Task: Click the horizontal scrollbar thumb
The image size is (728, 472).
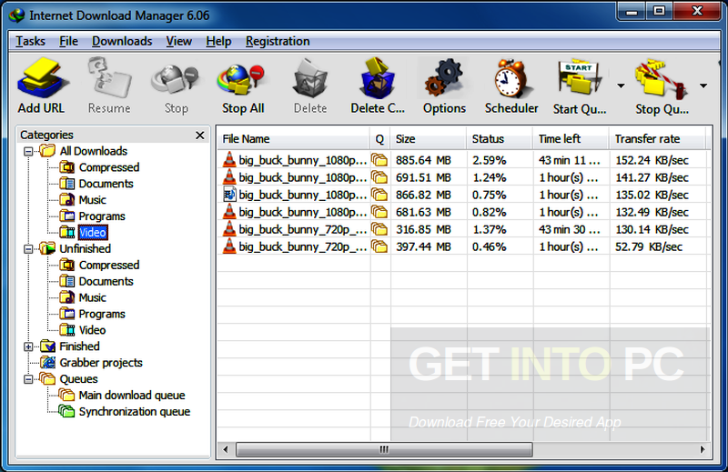Action: pos(384,449)
